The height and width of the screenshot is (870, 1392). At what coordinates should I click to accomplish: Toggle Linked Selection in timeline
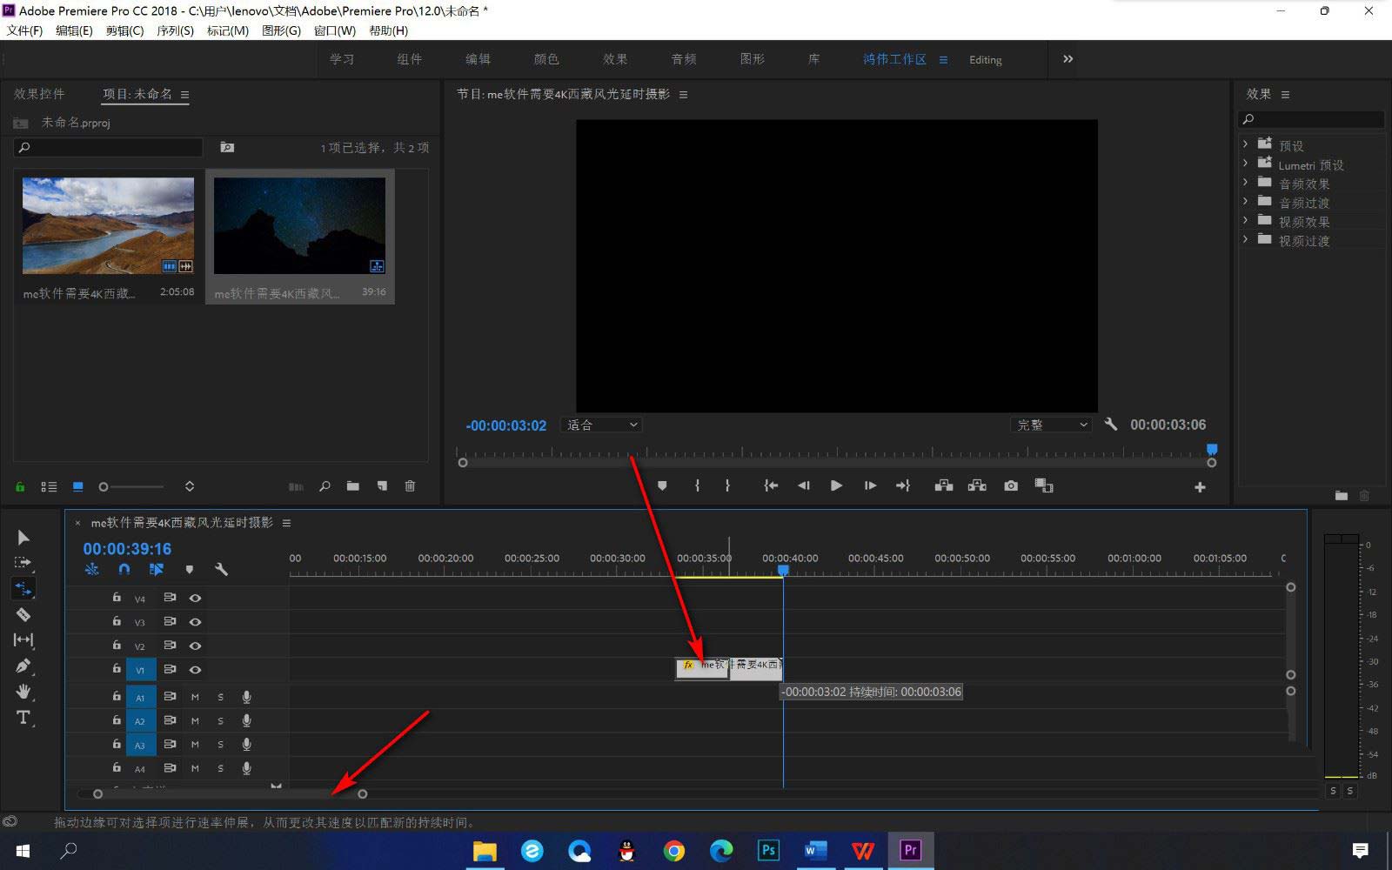click(157, 569)
